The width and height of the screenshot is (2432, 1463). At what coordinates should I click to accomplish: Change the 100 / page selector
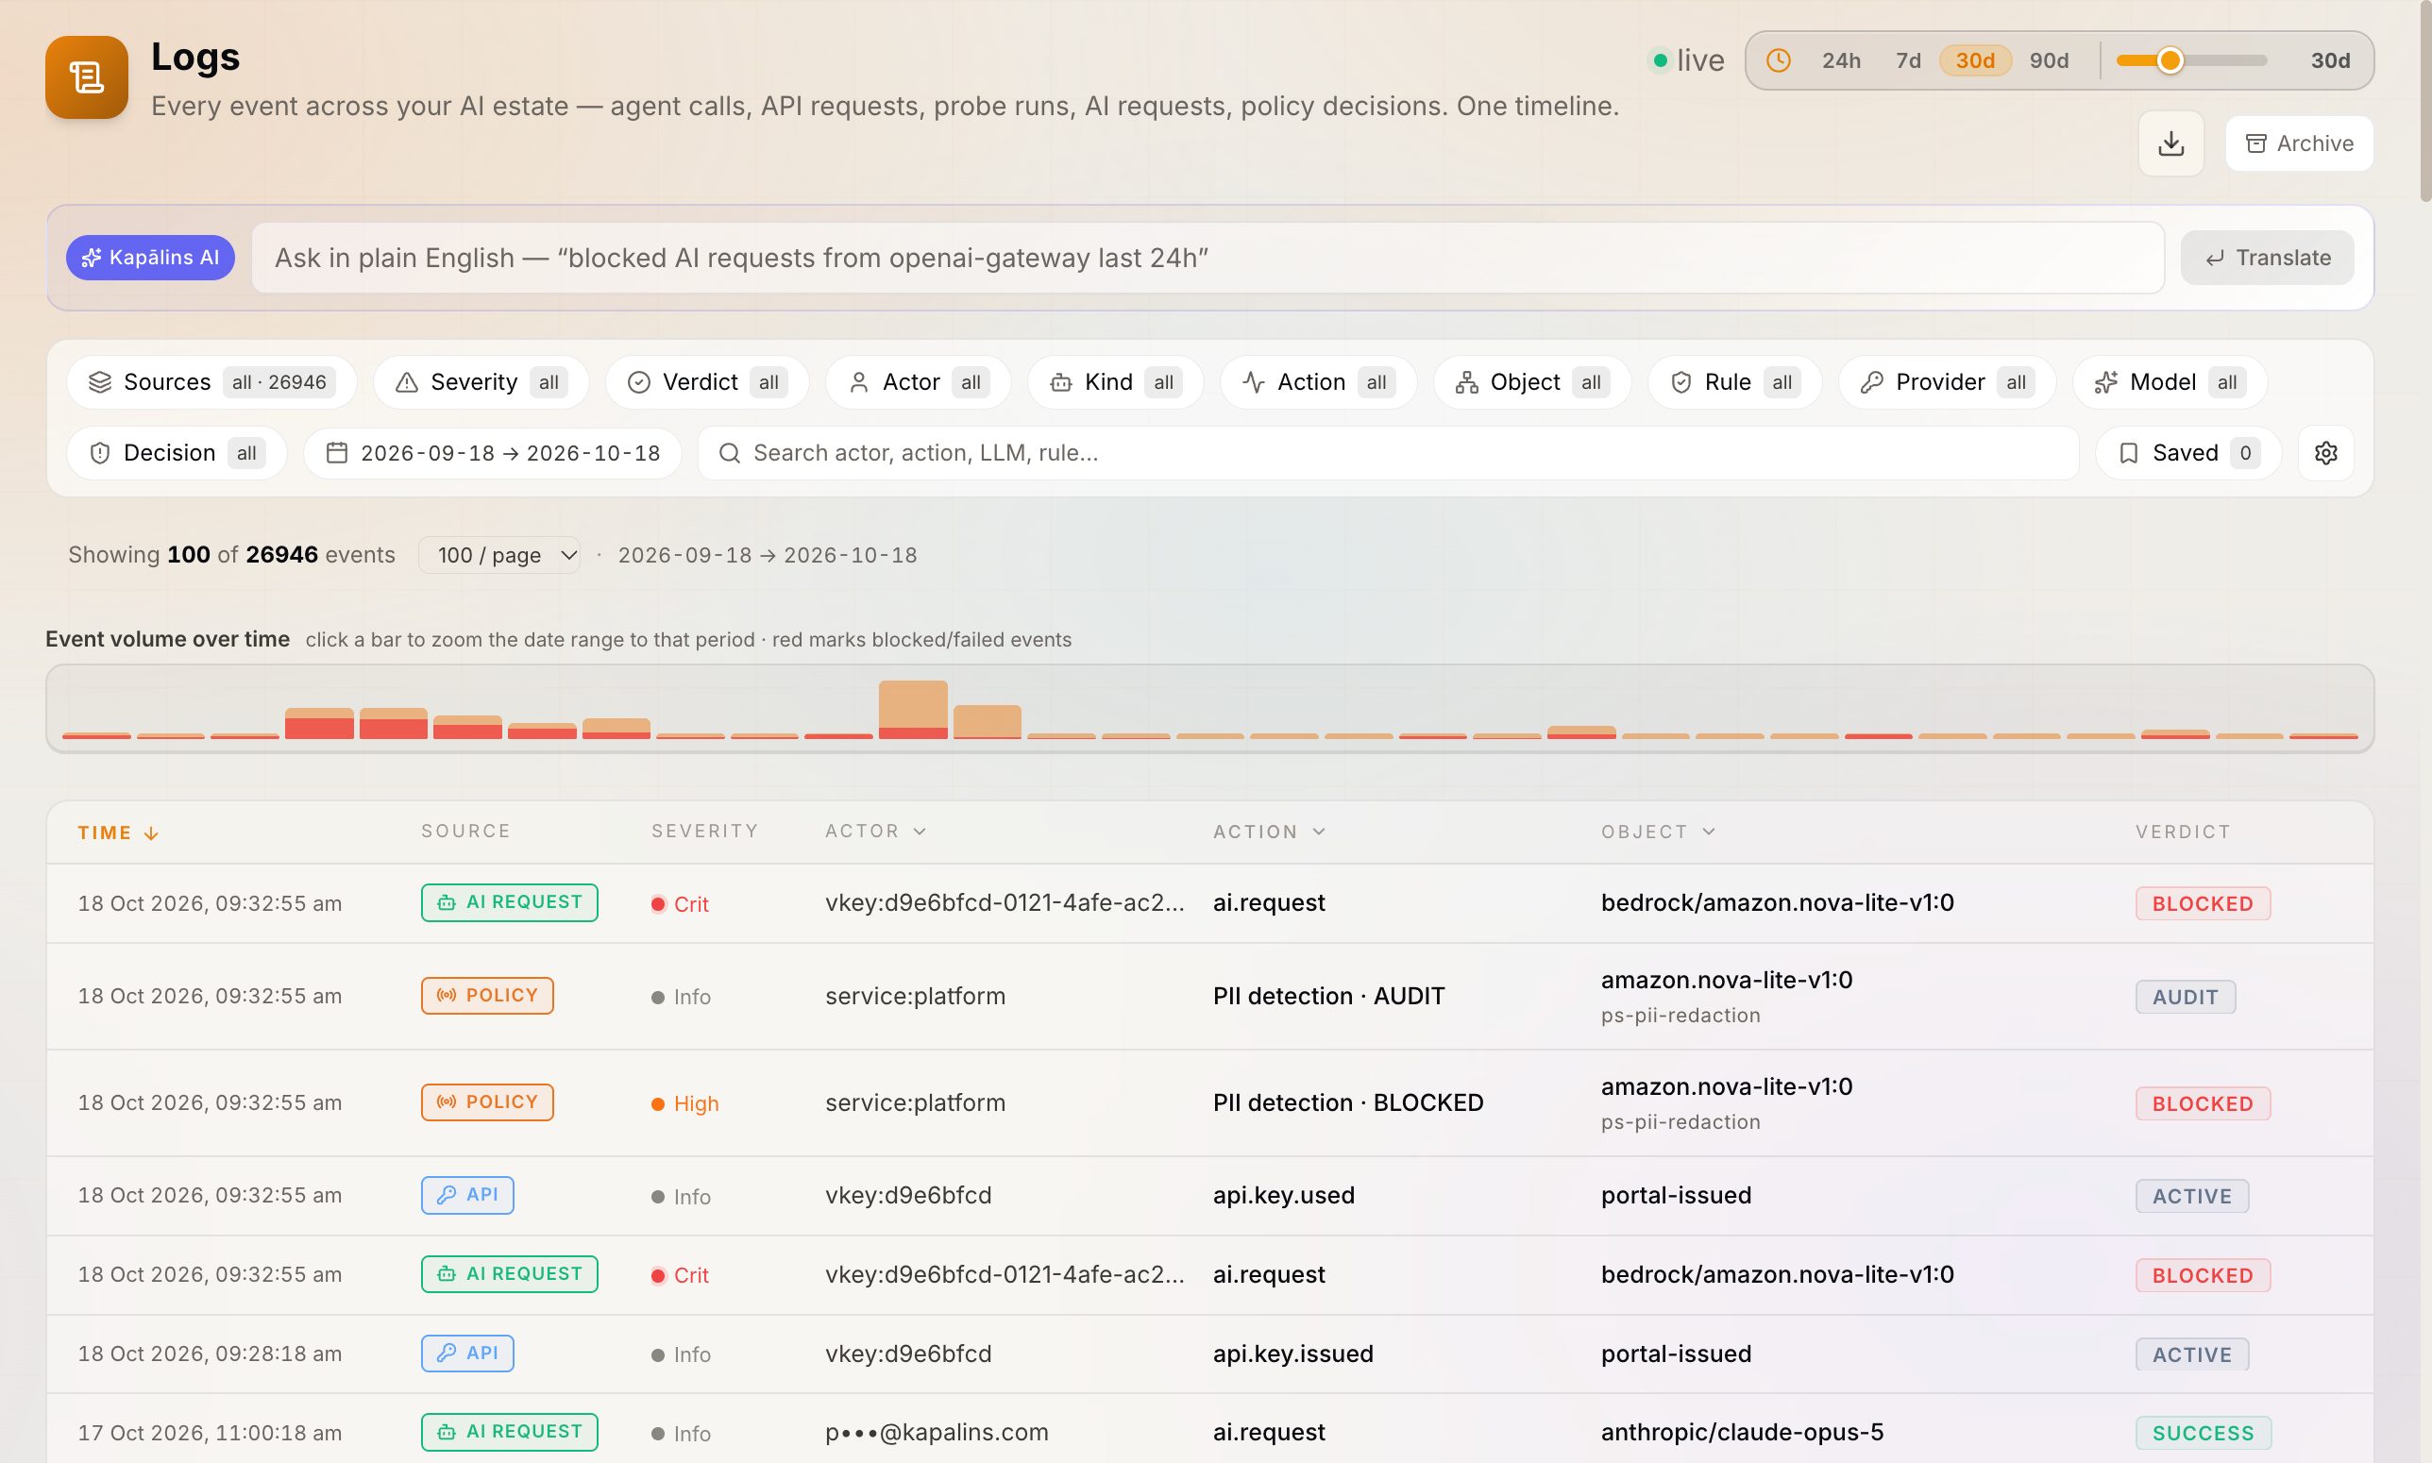pyautogui.click(x=498, y=555)
